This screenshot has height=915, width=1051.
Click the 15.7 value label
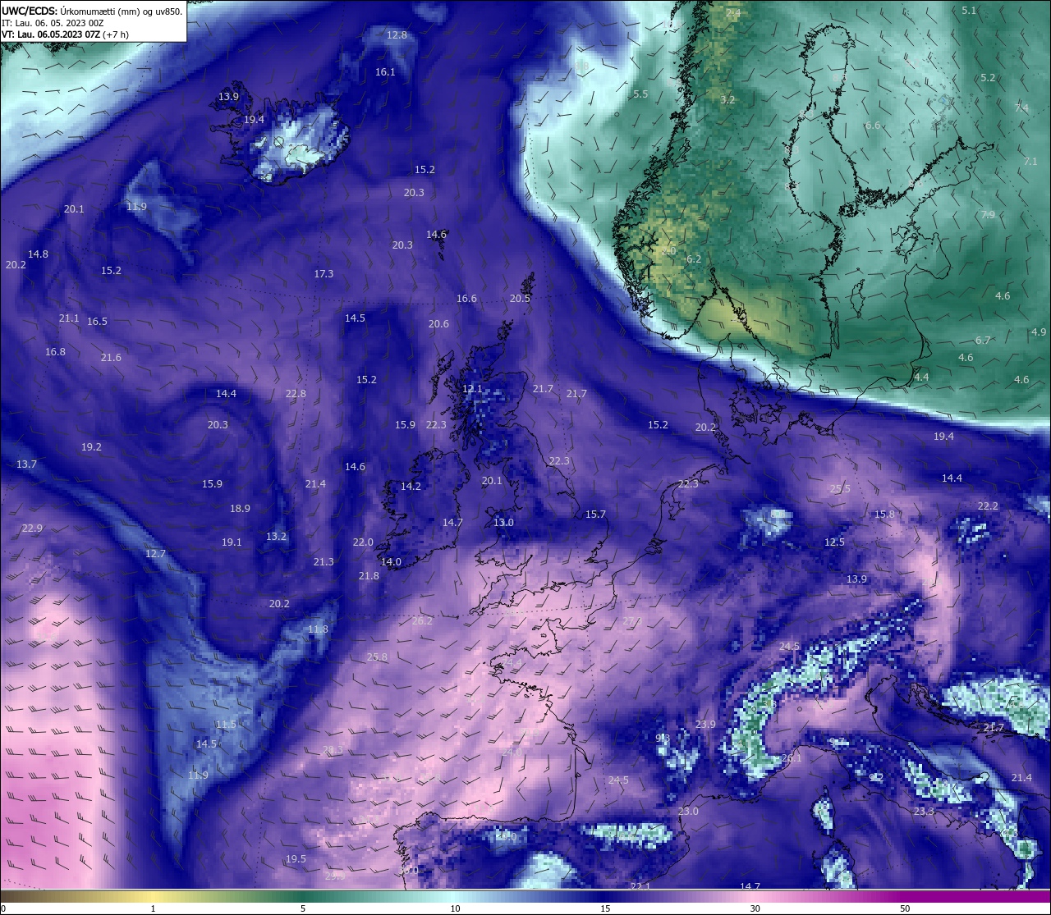tap(595, 514)
